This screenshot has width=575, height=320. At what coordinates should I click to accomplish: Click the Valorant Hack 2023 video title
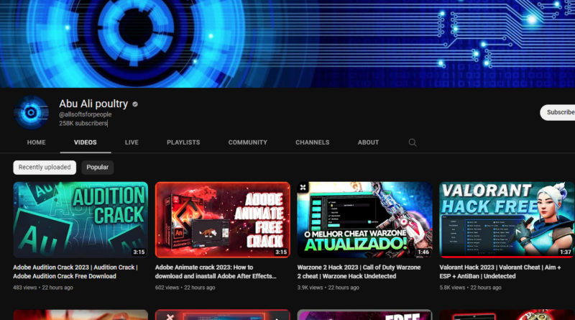click(500, 272)
